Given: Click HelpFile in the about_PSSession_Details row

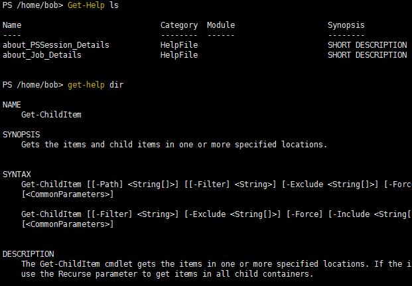Looking at the screenshot, I should click(179, 45).
